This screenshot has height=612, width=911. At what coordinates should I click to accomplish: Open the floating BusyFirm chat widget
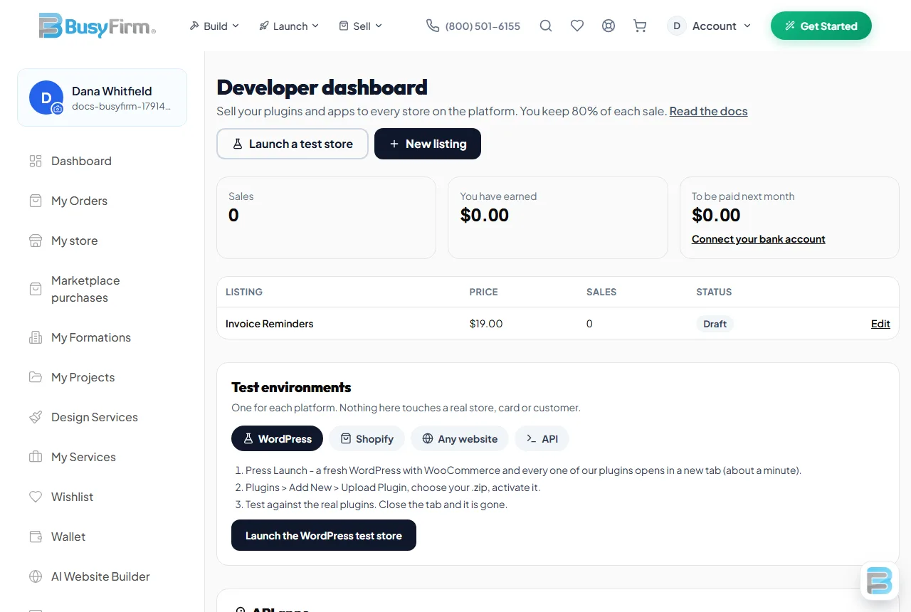click(x=880, y=581)
